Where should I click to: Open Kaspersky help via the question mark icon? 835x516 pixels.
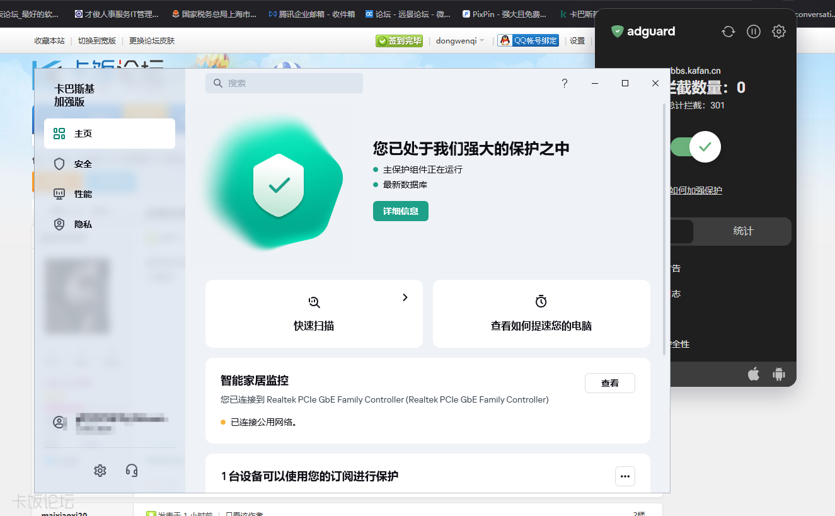564,83
